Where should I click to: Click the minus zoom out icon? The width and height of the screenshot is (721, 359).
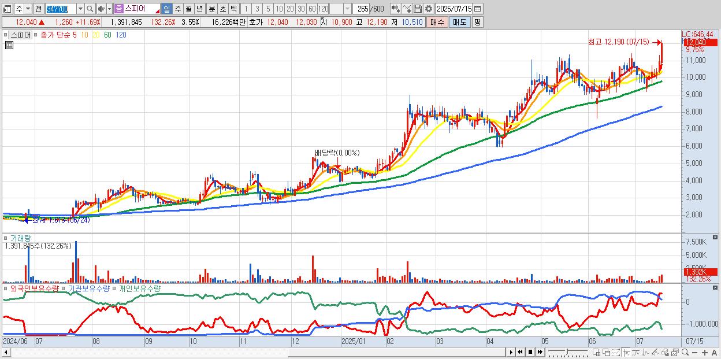694,352
